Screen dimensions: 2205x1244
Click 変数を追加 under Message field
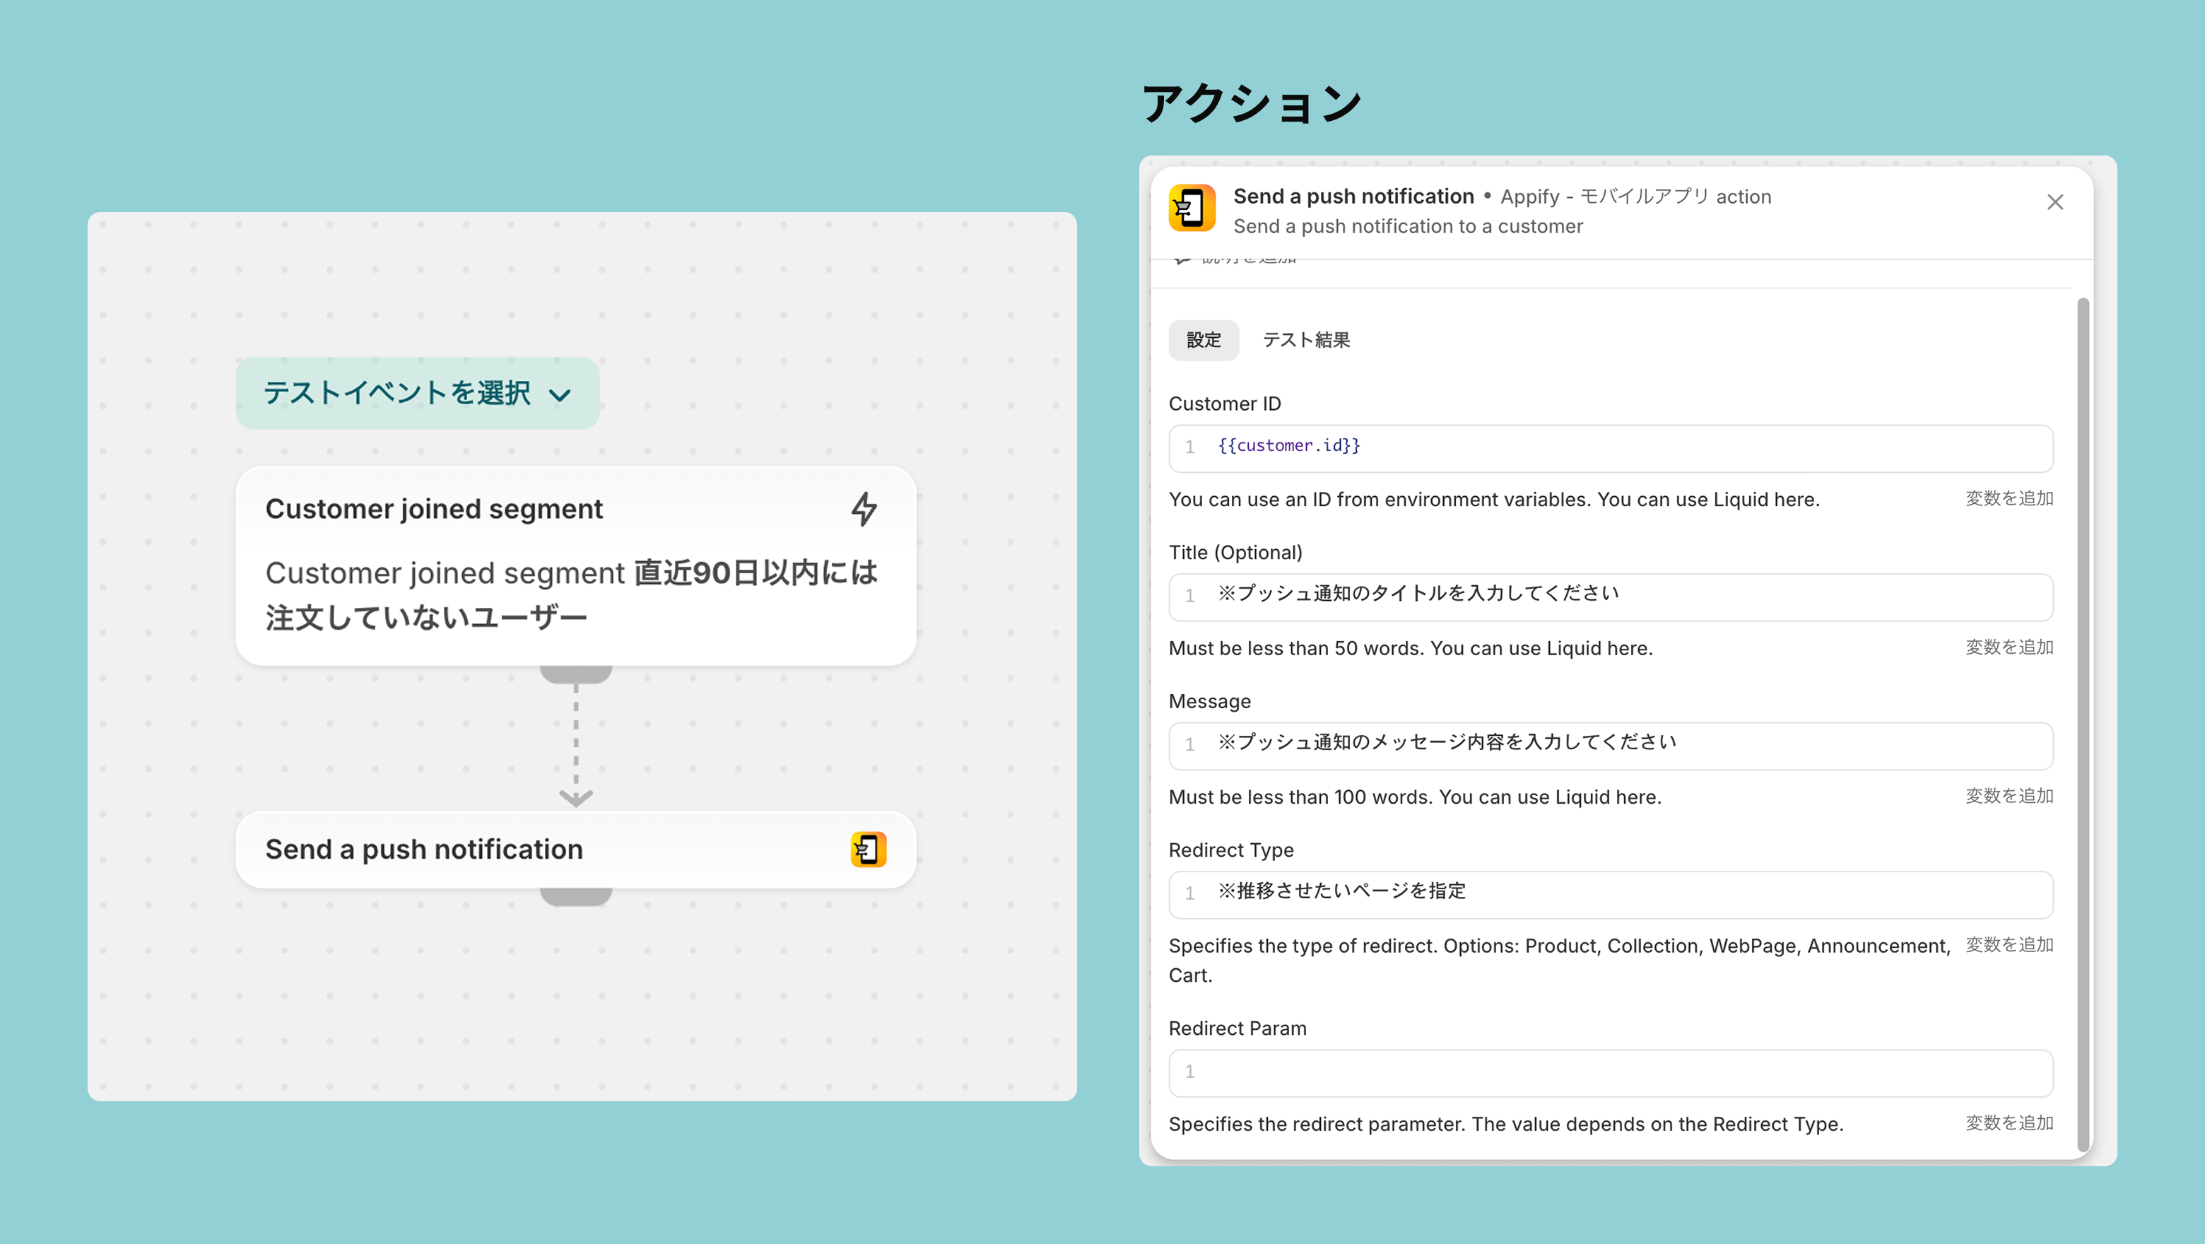pos(2008,796)
